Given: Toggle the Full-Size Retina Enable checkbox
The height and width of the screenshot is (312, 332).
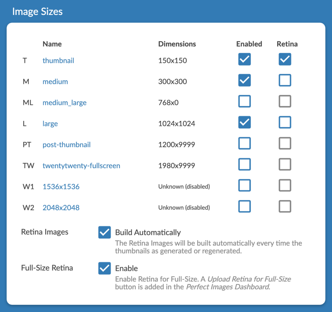Looking at the screenshot, I should (104, 268).
